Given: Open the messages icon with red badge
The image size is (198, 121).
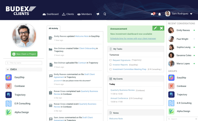Looking at the screenshot, I should (x=153, y=14).
